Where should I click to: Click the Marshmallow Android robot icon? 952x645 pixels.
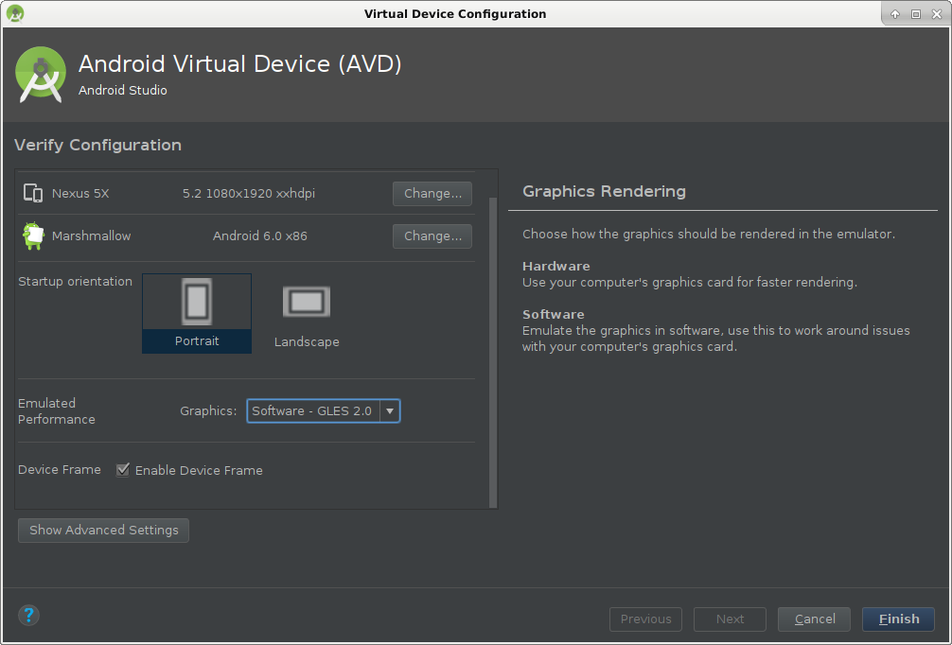tap(33, 235)
